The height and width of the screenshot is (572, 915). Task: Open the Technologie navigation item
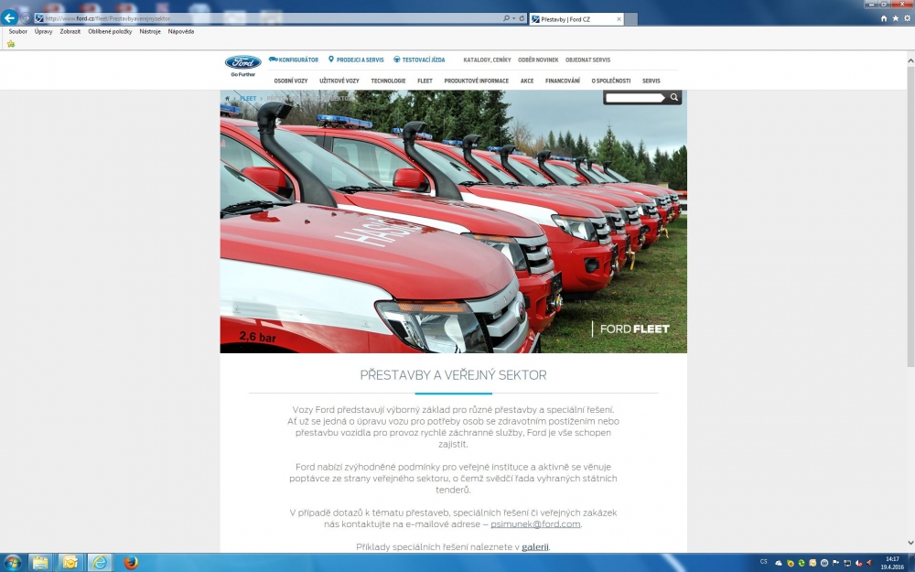point(388,81)
